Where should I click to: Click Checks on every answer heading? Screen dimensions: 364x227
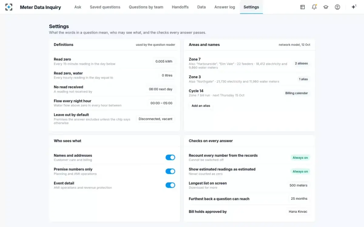point(211,141)
